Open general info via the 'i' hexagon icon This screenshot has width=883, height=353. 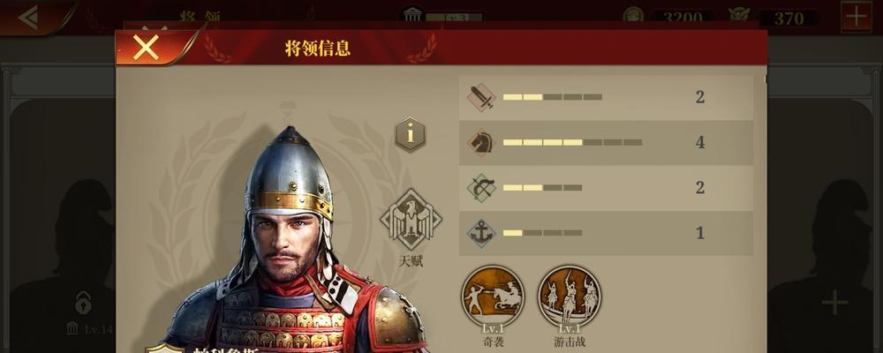pyautogui.click(x=410, y=134)
